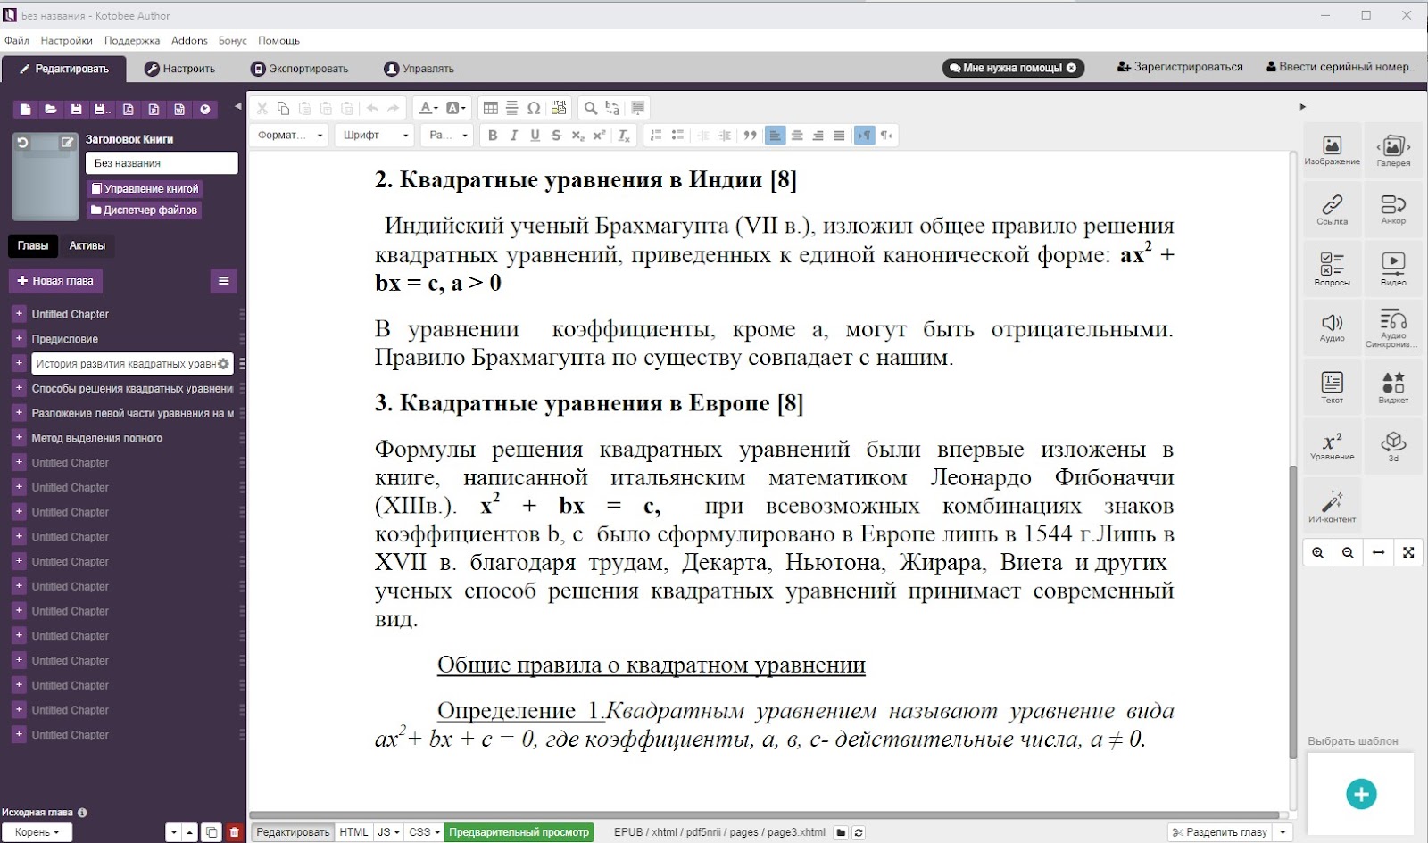Viewport: 1428px width, 843px height.
Task: Open dropdown arrow next to Разделить главу
Action: click(x=1283, y=832)
